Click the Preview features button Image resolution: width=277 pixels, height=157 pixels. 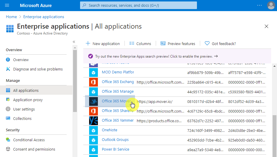tap(178, 44)
